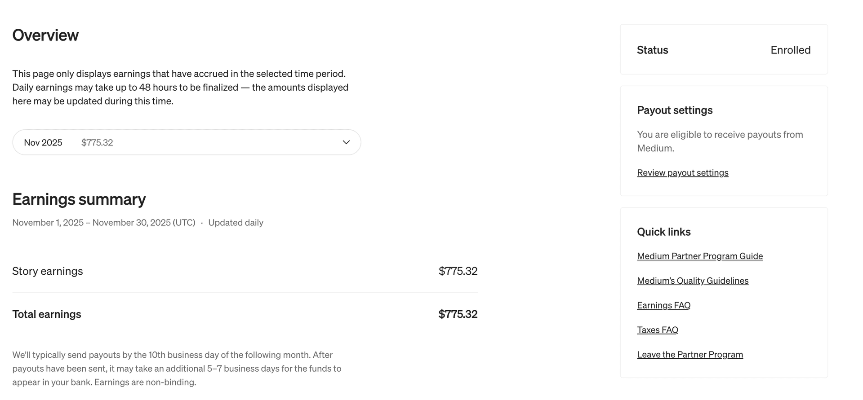Open Medium's Quality Guidelines
The width and height of the screenshot is (863, 400).
[692, 281]
